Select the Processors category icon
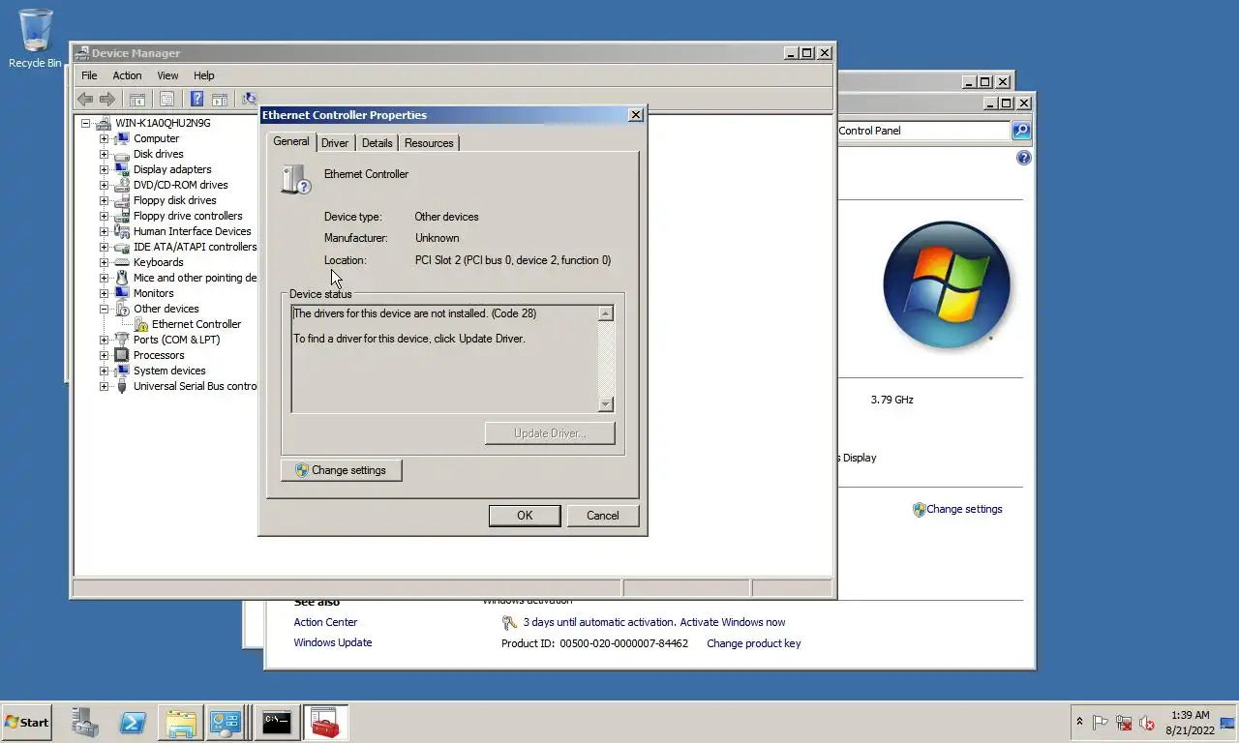Viewport: 1239px width, 743px height. click(x=122, y=355)
